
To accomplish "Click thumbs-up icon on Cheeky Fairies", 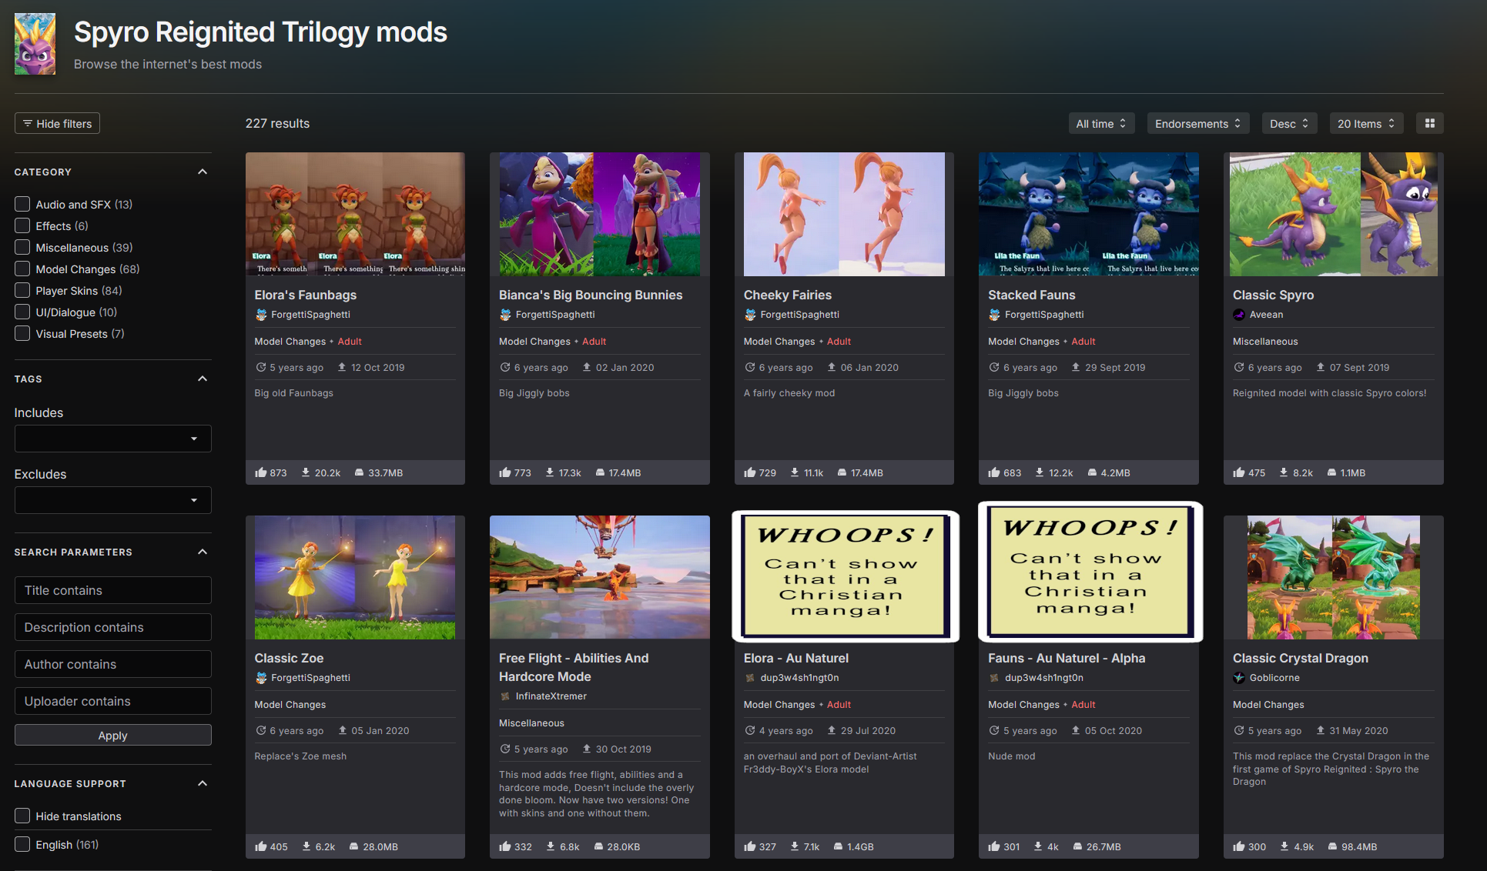I will 750,472.
